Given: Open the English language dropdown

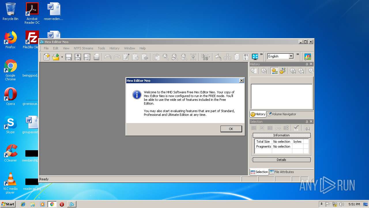Looking at the screenshot, I should click(x=291, y=56).
